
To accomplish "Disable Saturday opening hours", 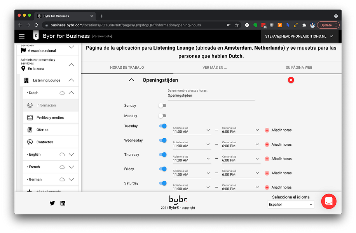I will [163, 183].
